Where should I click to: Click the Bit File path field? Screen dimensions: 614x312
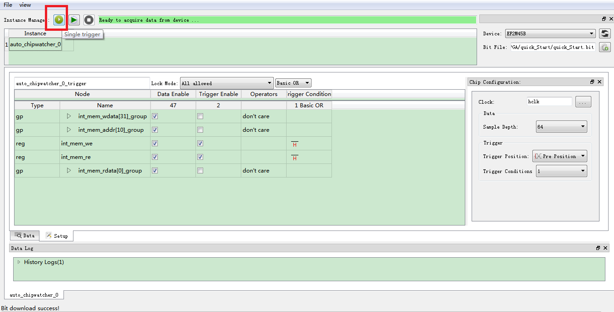coord(552,47)
